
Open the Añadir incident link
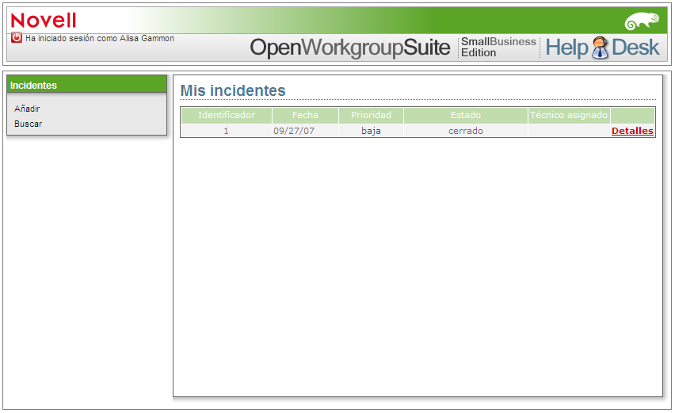click(27, 109)
